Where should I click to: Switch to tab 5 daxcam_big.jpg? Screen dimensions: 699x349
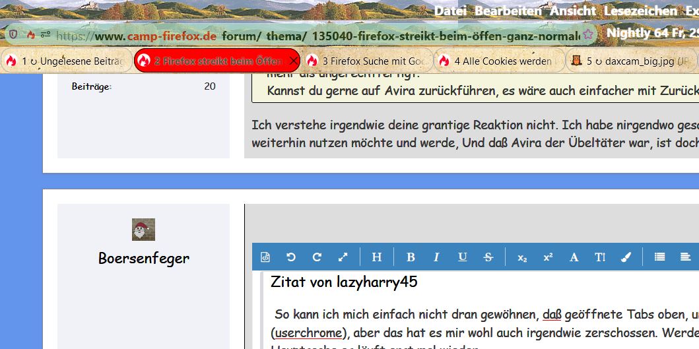(632, 61)
